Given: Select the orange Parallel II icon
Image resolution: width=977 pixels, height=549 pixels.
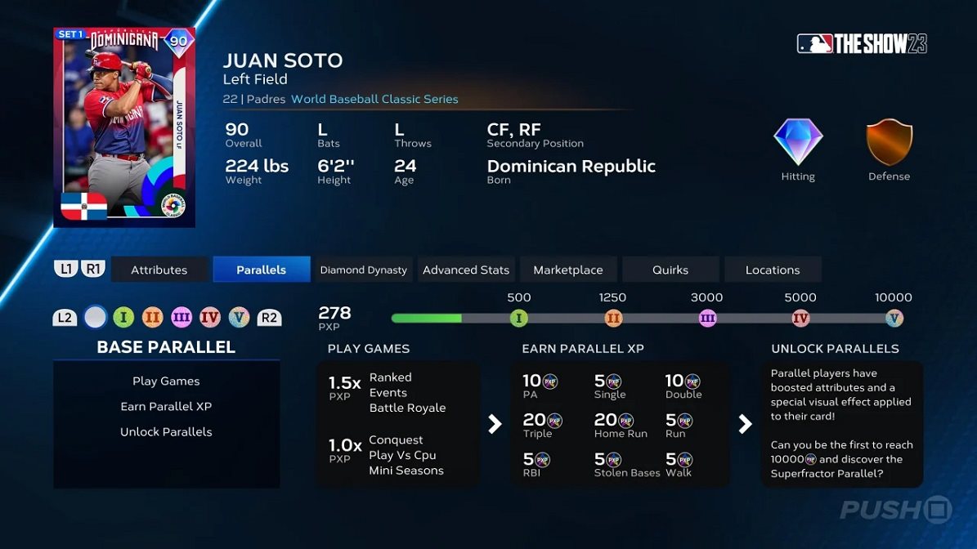Looking at the screenshot, I should coord(152,318).
